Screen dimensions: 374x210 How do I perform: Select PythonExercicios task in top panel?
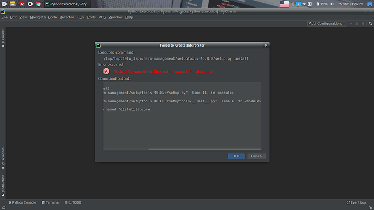click(68, 4)
